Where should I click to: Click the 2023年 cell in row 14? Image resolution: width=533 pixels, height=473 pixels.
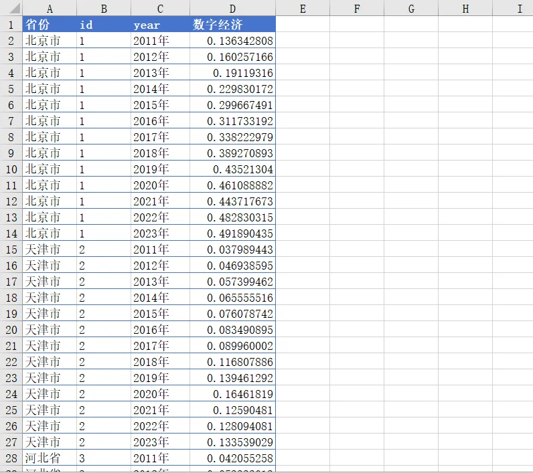(x=160, y=233)
